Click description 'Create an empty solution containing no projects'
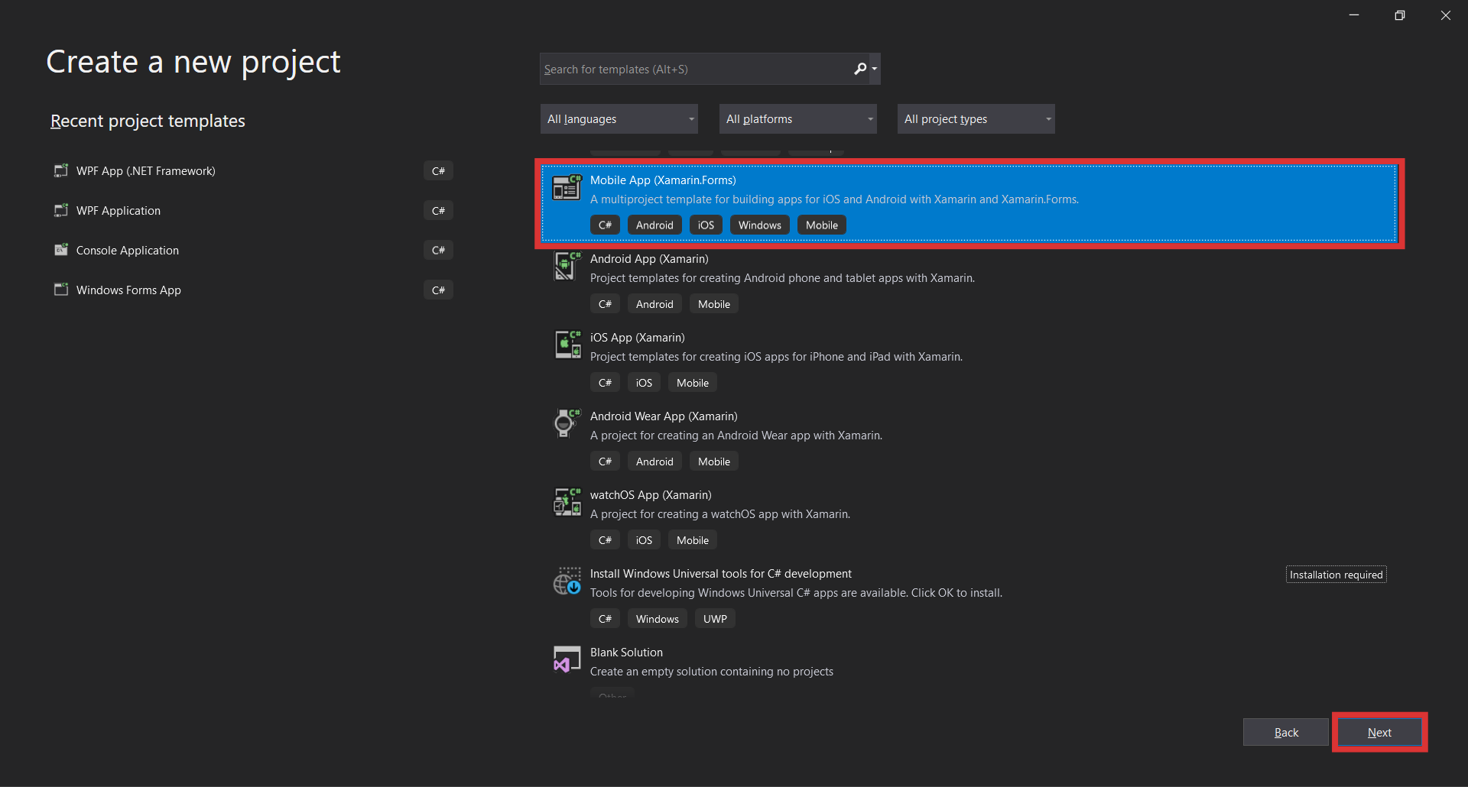This screenshot has height=787, width=1468. 712,672
